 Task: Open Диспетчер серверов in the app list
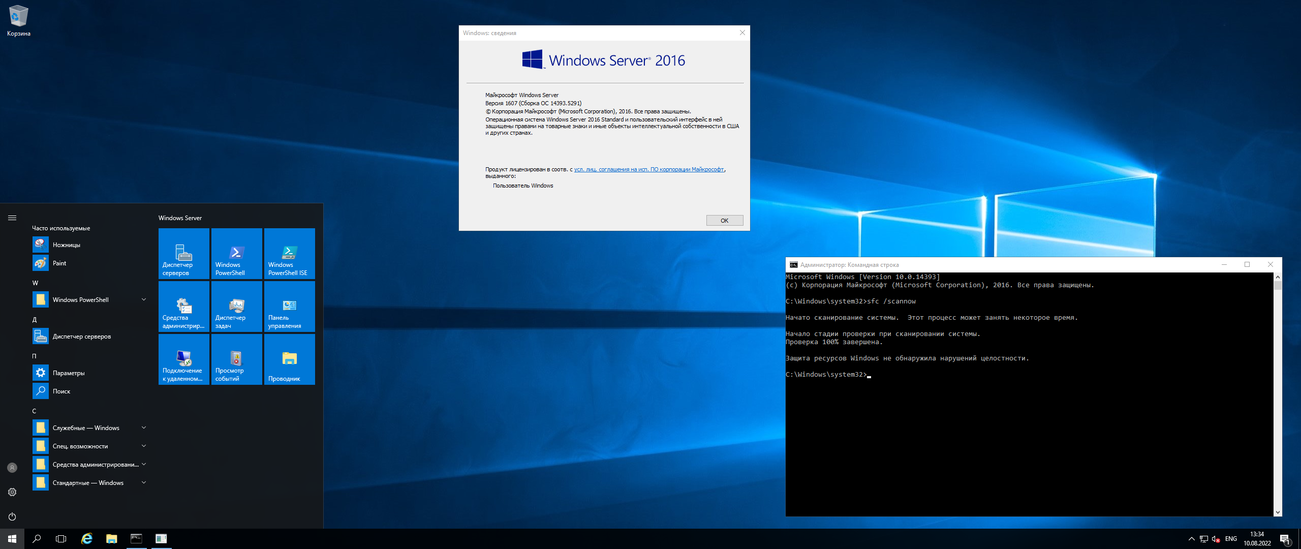(x=90, y=337)
